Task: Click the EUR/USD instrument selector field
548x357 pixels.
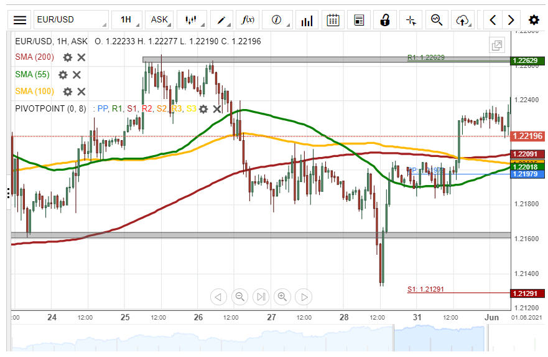Action: click(x=70, y=20)
